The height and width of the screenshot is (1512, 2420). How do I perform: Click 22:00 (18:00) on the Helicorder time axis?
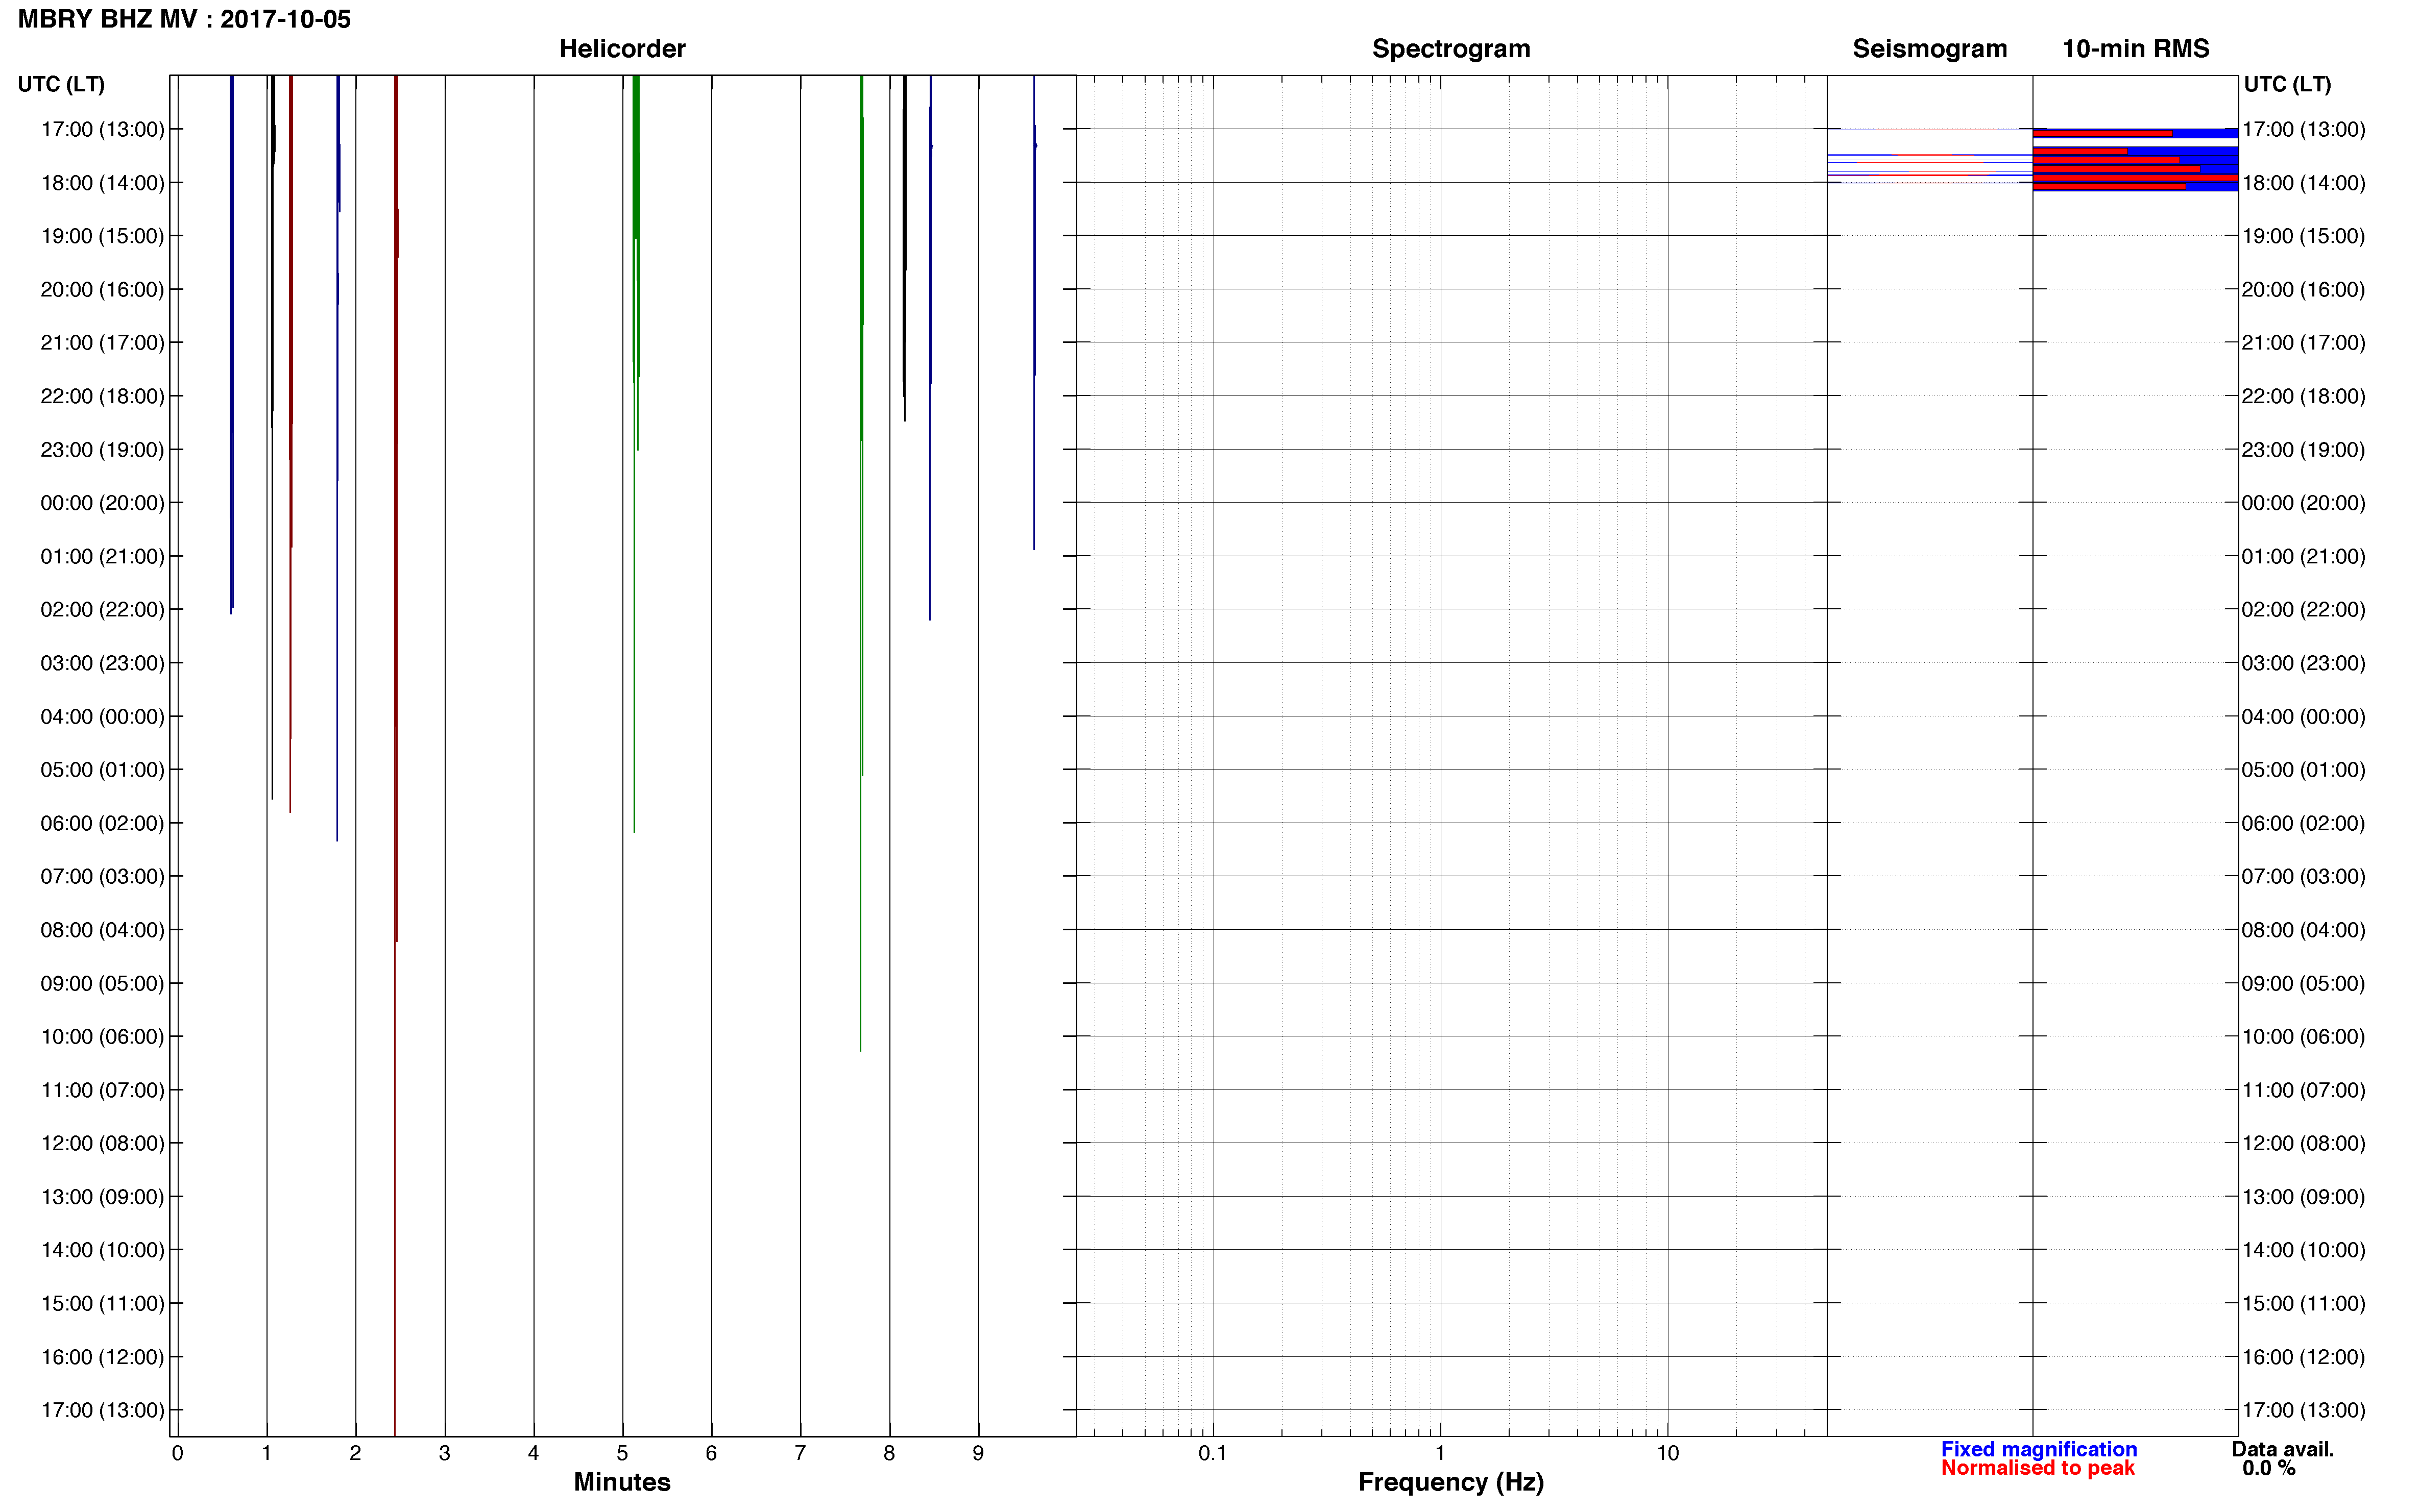coord(102,396)
